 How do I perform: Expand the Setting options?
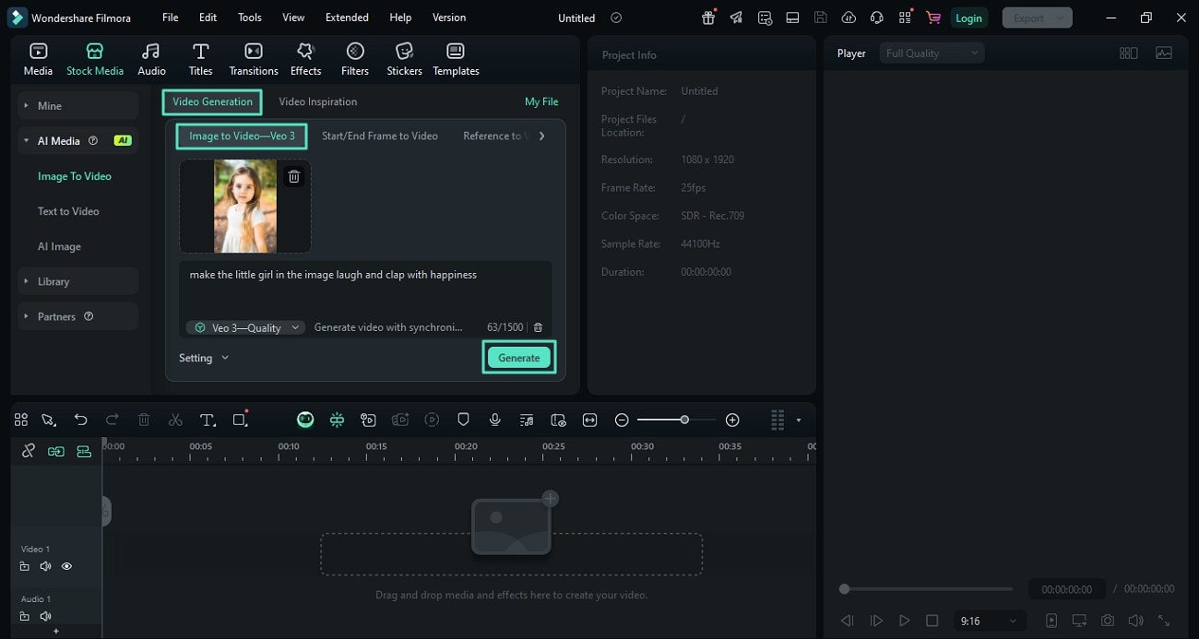click(x=204, y=358)
